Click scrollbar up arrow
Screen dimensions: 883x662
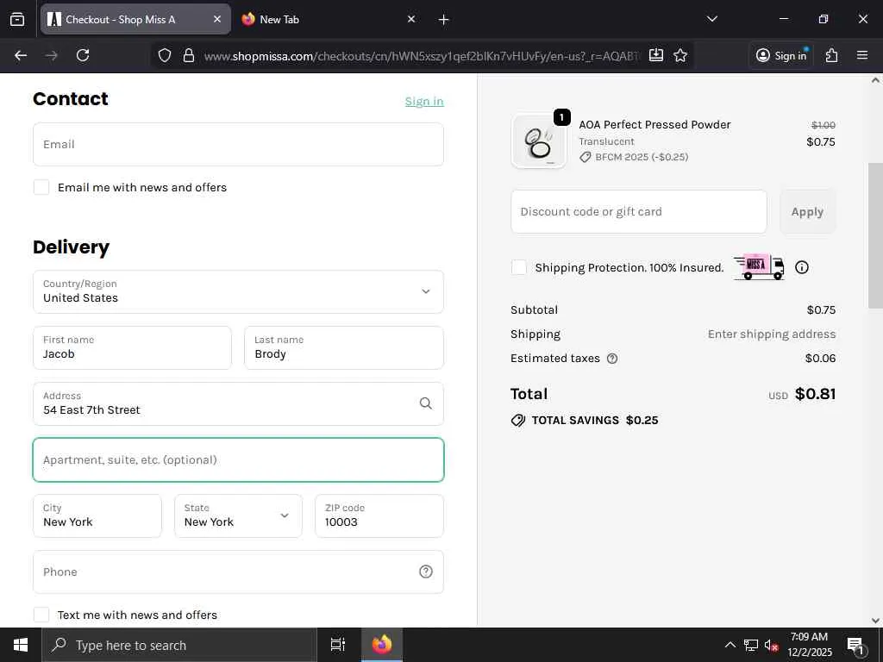pos(875,80)
